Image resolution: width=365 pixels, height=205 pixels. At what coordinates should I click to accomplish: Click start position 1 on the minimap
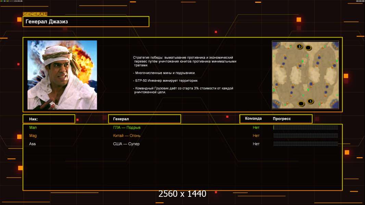point(310,101)
